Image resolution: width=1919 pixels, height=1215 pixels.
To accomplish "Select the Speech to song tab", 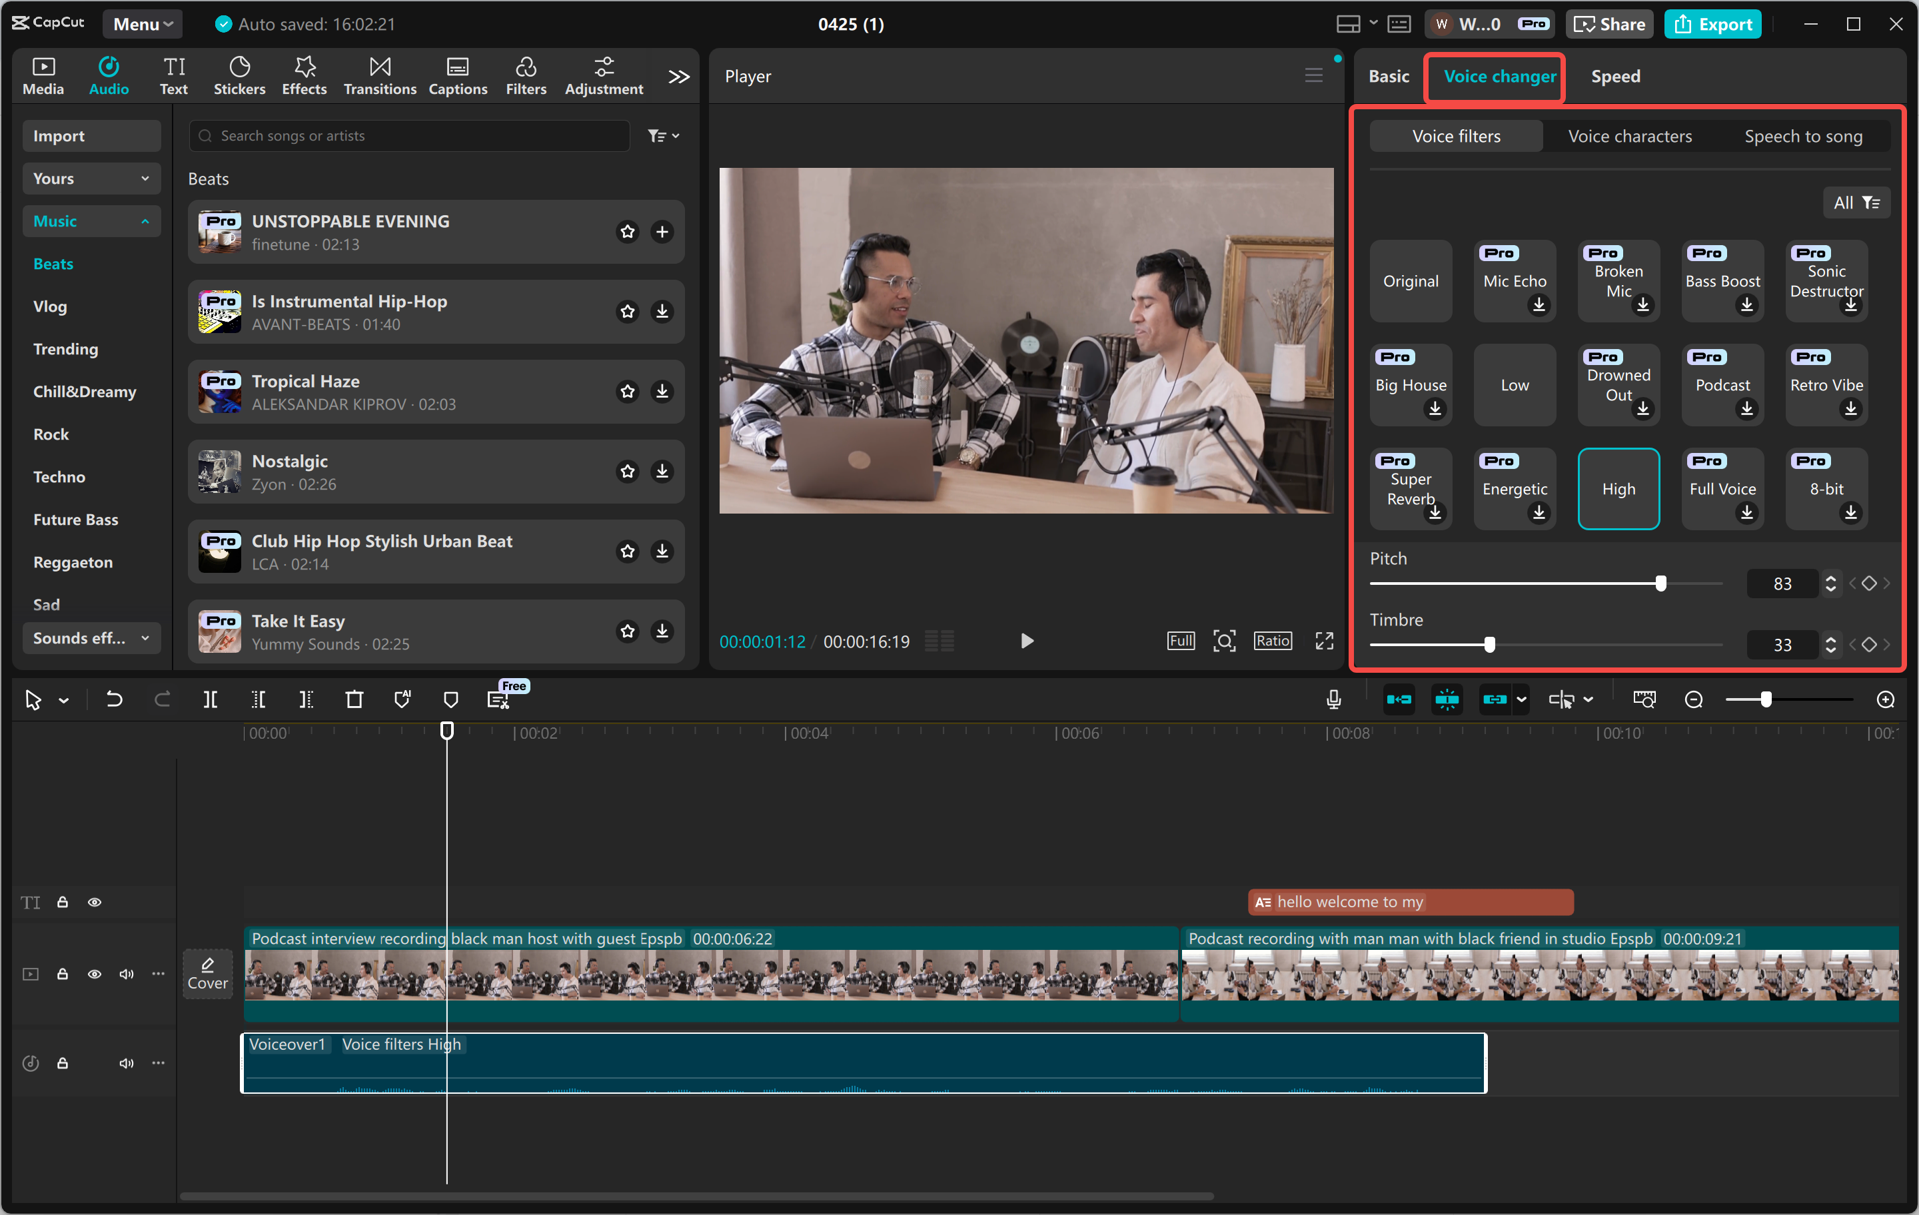I will point(1802,137).
